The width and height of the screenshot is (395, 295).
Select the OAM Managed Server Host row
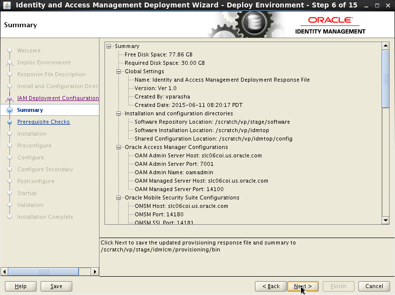201,181
